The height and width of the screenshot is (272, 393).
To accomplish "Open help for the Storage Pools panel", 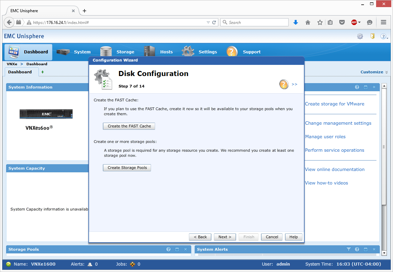I will 168,249.
